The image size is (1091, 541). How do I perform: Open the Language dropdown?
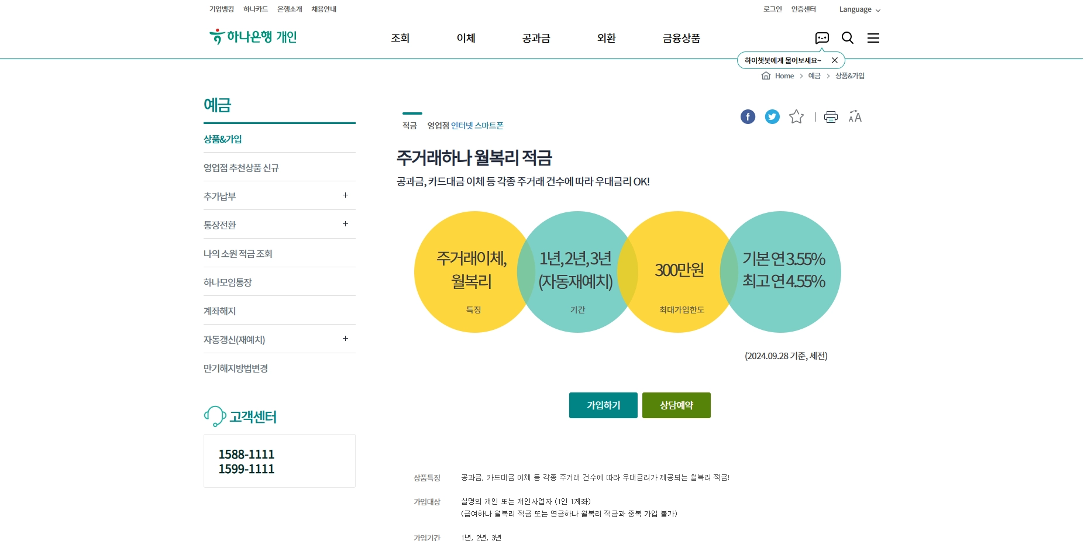[x=859, y=9]
